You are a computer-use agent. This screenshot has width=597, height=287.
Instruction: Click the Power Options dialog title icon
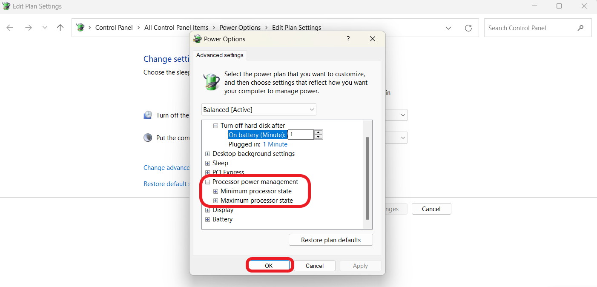coord(197,39)
